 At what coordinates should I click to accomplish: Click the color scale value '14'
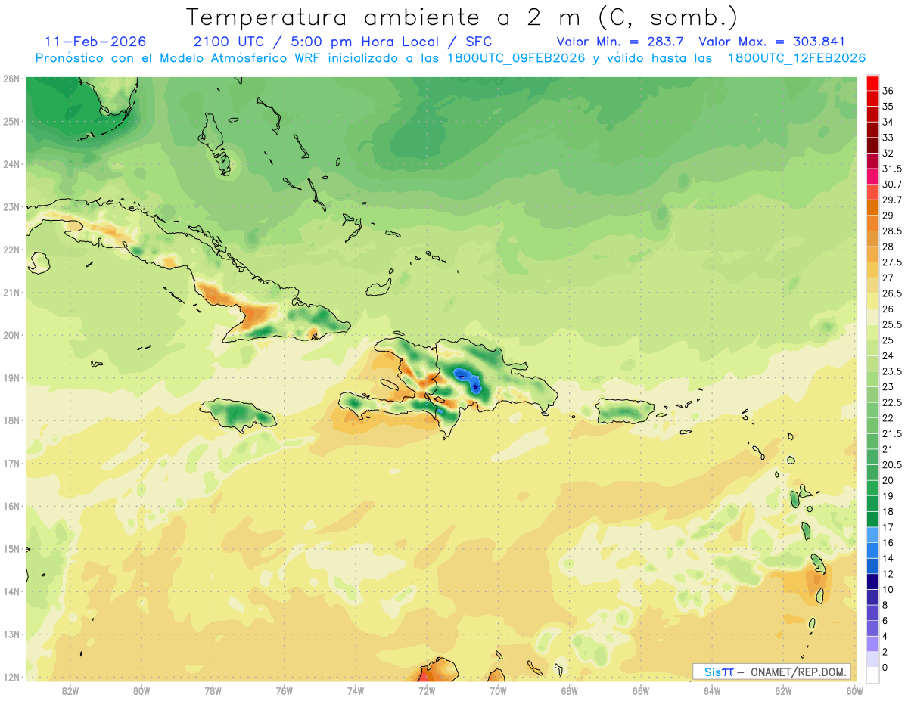click(x=888, y=558)
